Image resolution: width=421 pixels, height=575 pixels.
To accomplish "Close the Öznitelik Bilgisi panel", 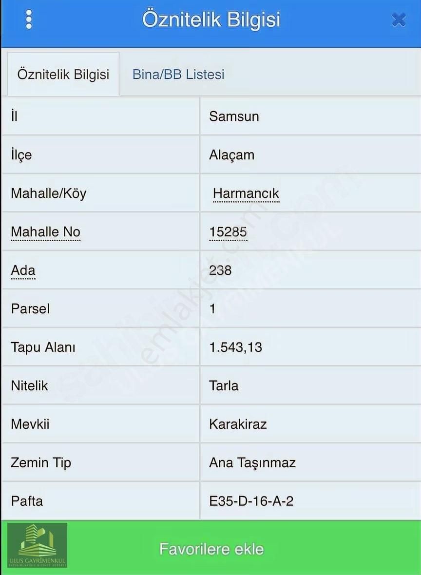I will point(399,20).
